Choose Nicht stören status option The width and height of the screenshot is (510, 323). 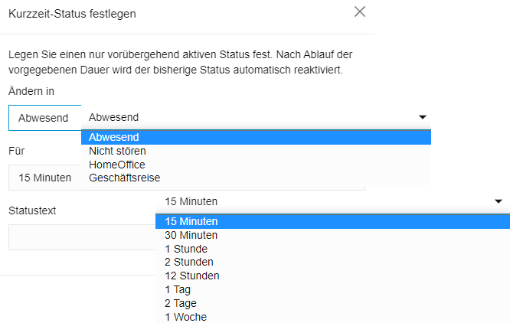[256, 151]
